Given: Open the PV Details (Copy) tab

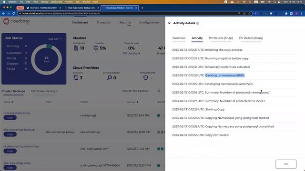Looking at the screenshot, I should click(x=251, y=38).
